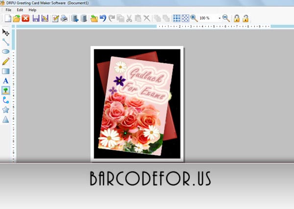The image size is (294, 209).
Task: Open the Help menu
Action: click(32, 10)
